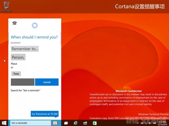Click the microphone icon in search box
The height and width of the screenshot is (126, 169).
55,123
